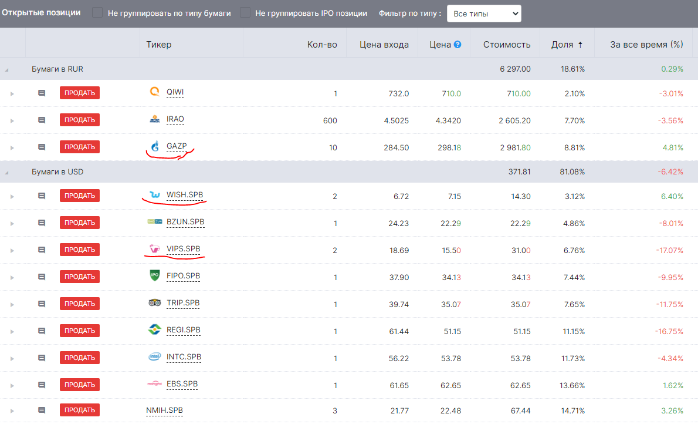Viewport: 698px width, 424px height.
Task: Click the Regions Financial logo
Action: (154, 329)
